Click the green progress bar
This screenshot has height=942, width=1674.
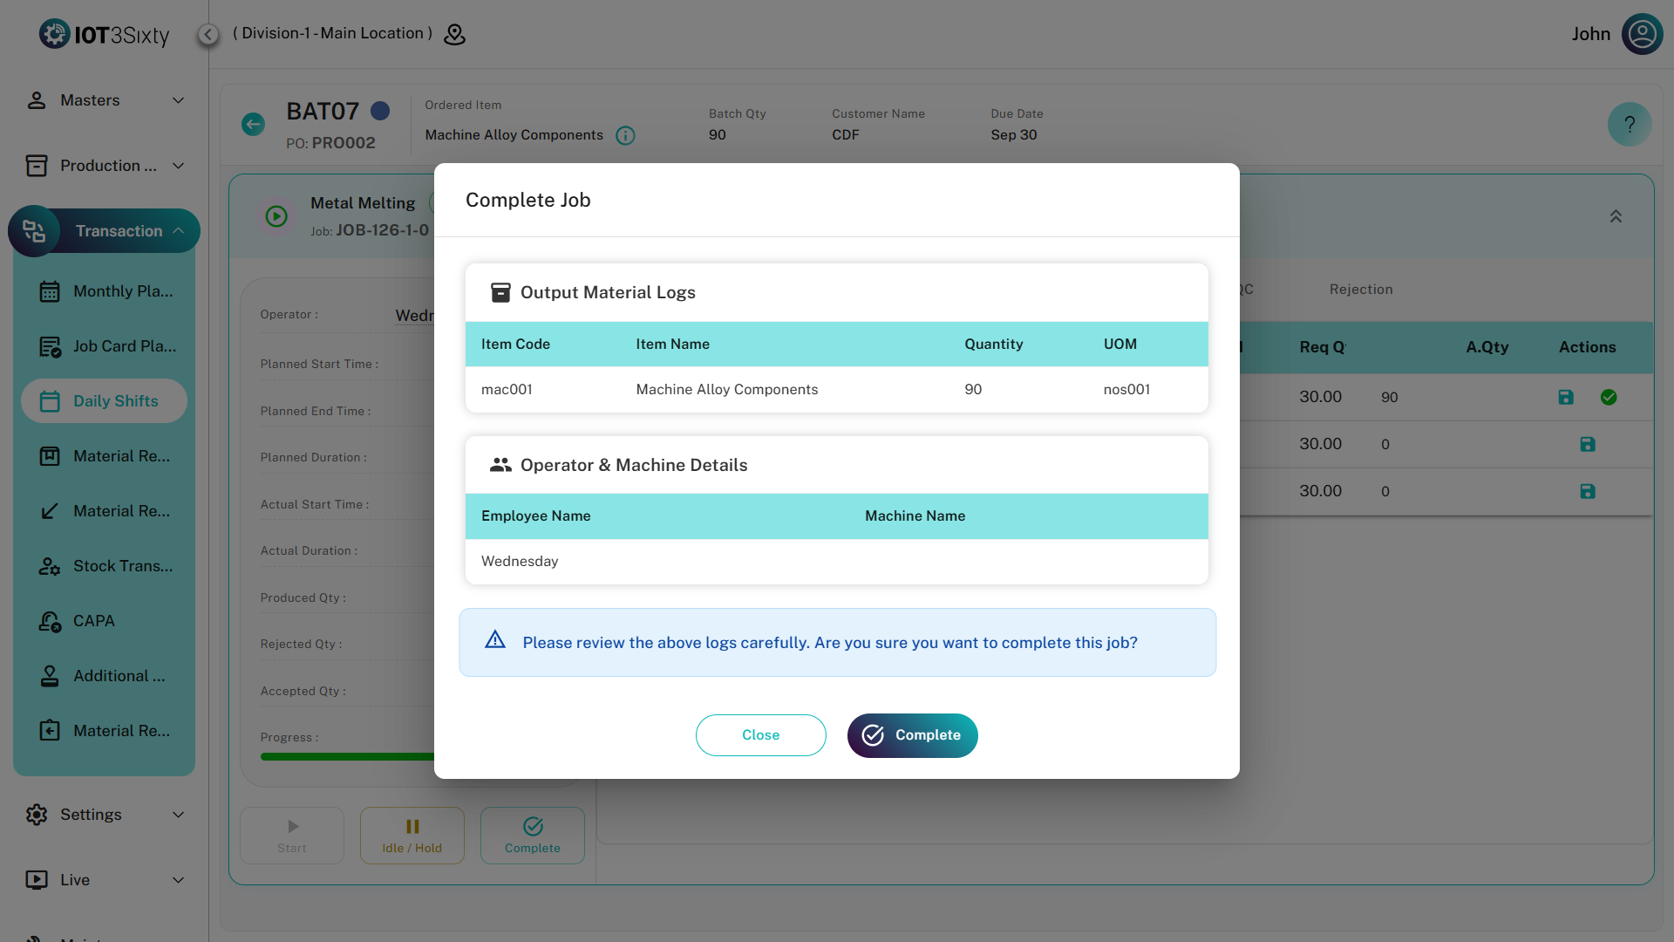347,756
